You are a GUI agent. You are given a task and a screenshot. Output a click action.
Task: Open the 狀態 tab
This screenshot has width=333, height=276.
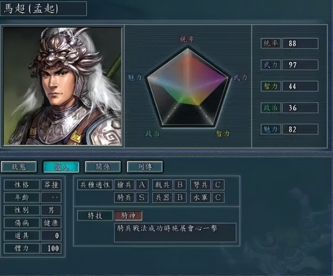click(19, 167)
